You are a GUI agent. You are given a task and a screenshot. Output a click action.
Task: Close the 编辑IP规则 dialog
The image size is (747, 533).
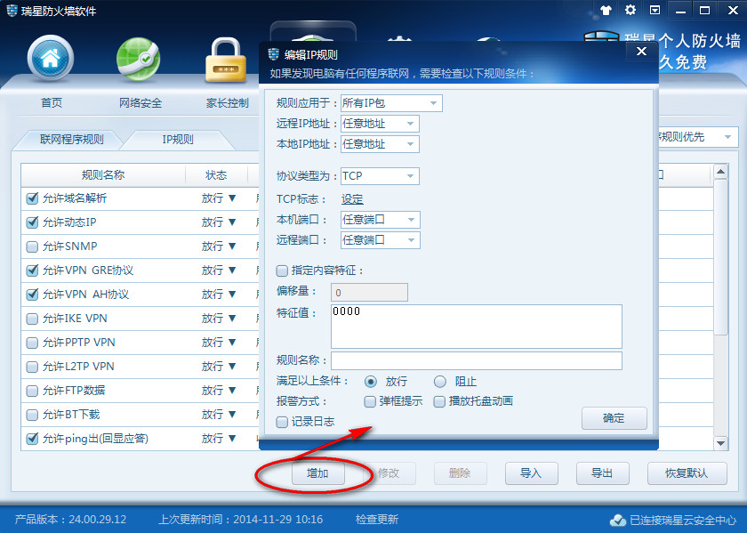[640, 52]
